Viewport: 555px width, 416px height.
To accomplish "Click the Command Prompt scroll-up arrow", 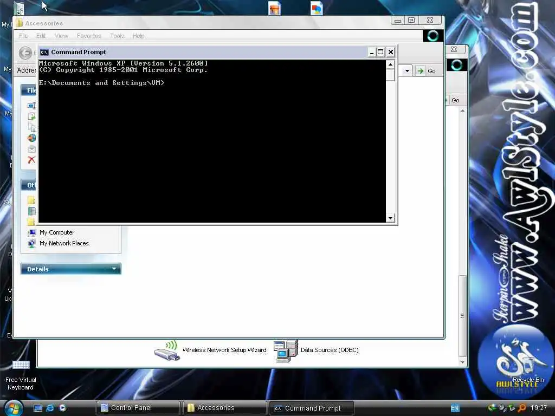I will click(x=390, y=64).
